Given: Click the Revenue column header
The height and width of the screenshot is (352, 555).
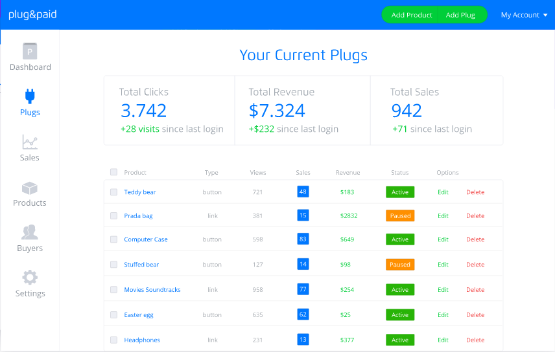Looking at the screenshot, I should pos(348,173).
